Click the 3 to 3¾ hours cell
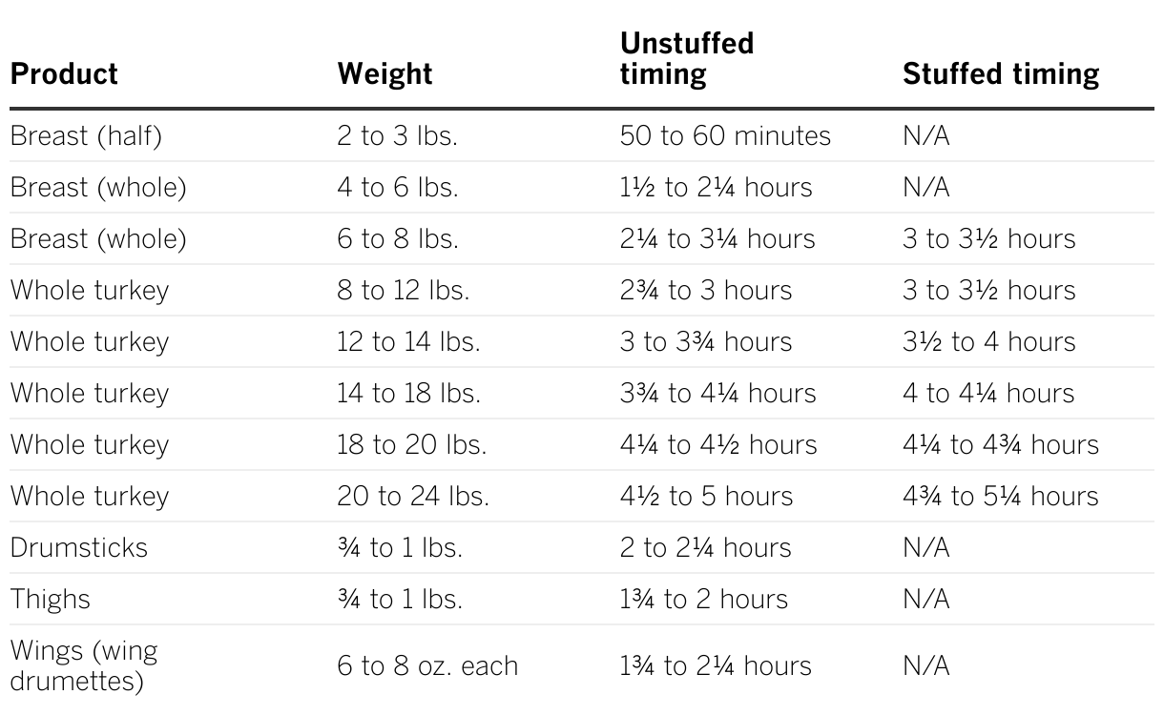 tap(706, 342)
